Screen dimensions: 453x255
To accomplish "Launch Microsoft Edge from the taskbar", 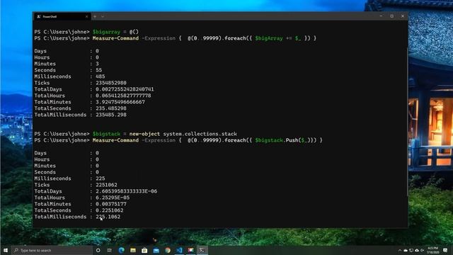I will pyautogui.click(x=121, y=250).
